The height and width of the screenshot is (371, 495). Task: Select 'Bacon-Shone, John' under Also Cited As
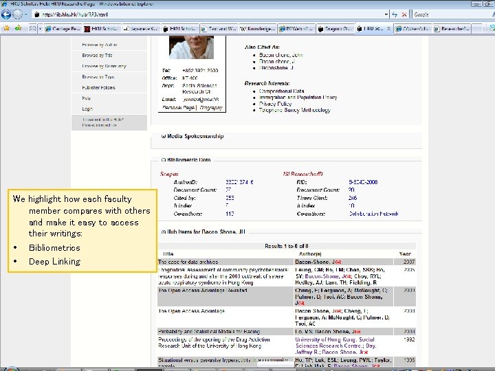(x=281, y=55)
